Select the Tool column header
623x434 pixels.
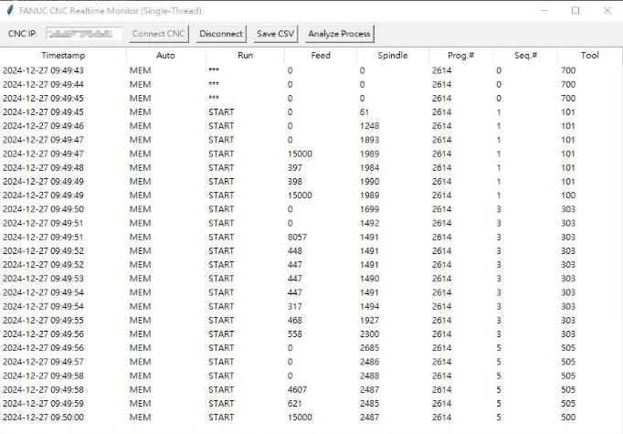click(589, 56)
